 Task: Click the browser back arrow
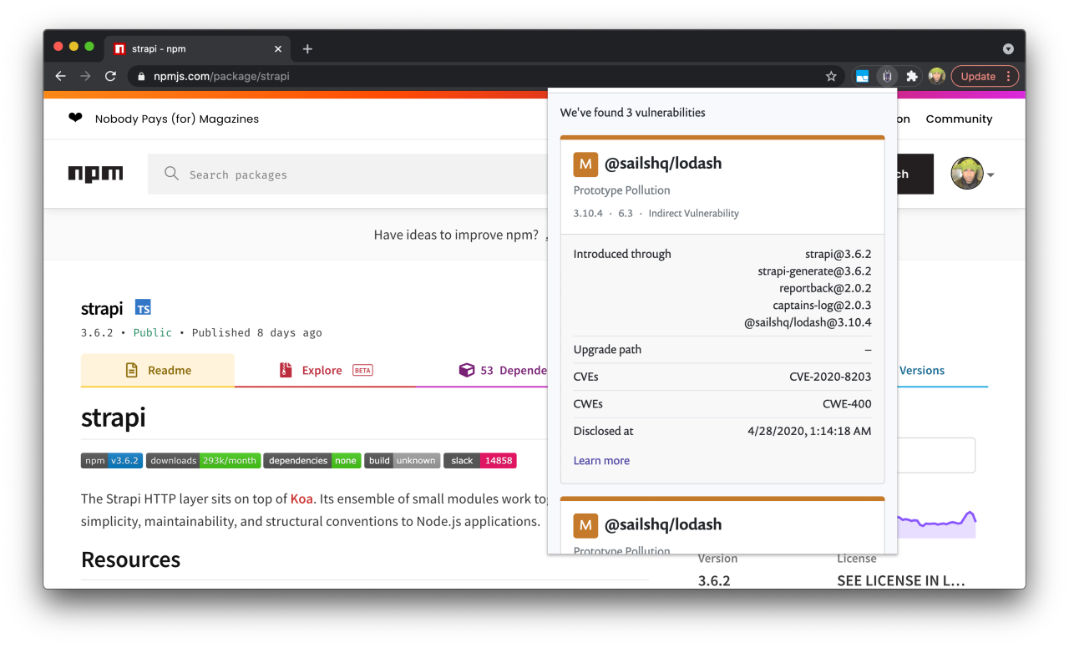[x=60, y=76]
